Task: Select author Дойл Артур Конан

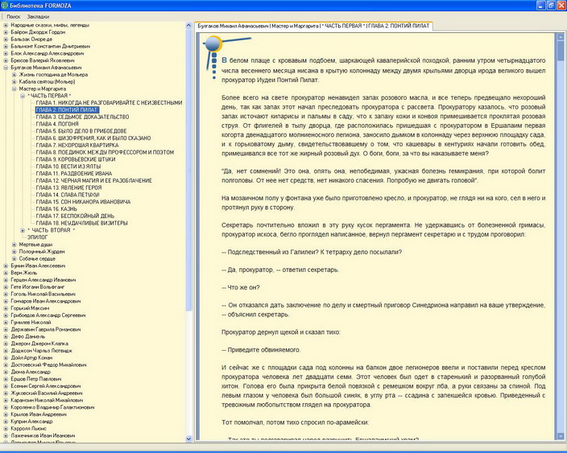Action: (x=31, y=358)
